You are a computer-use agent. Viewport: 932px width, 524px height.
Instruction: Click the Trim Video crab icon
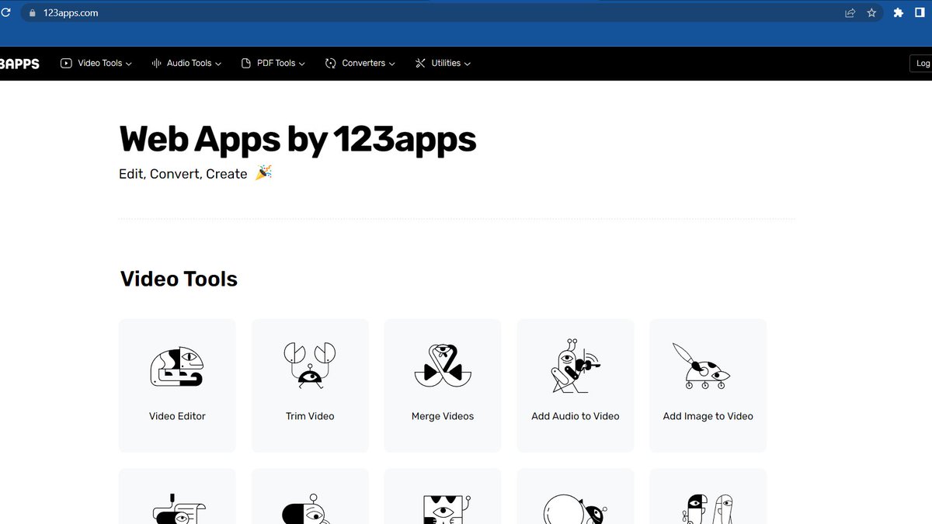(310, 364)
